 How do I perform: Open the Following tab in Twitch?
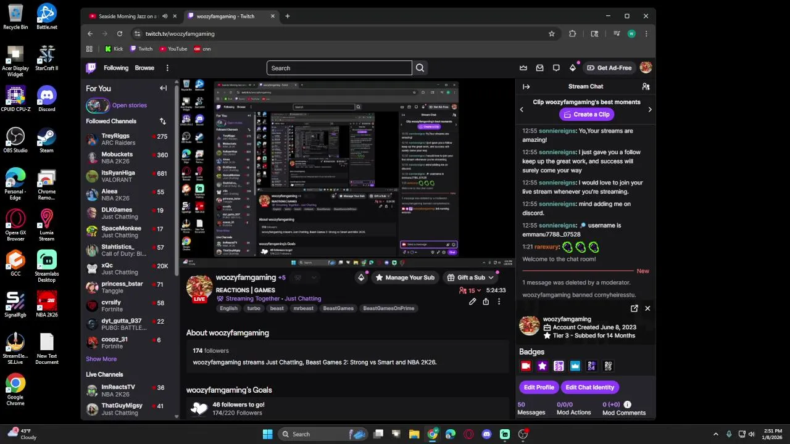click(116, 68)
